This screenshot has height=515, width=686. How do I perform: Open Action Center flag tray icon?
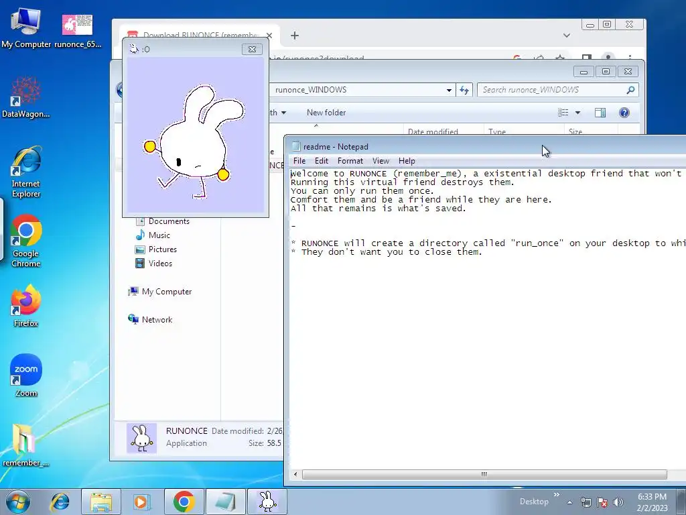pyautogui.click(x=602, y=502)
